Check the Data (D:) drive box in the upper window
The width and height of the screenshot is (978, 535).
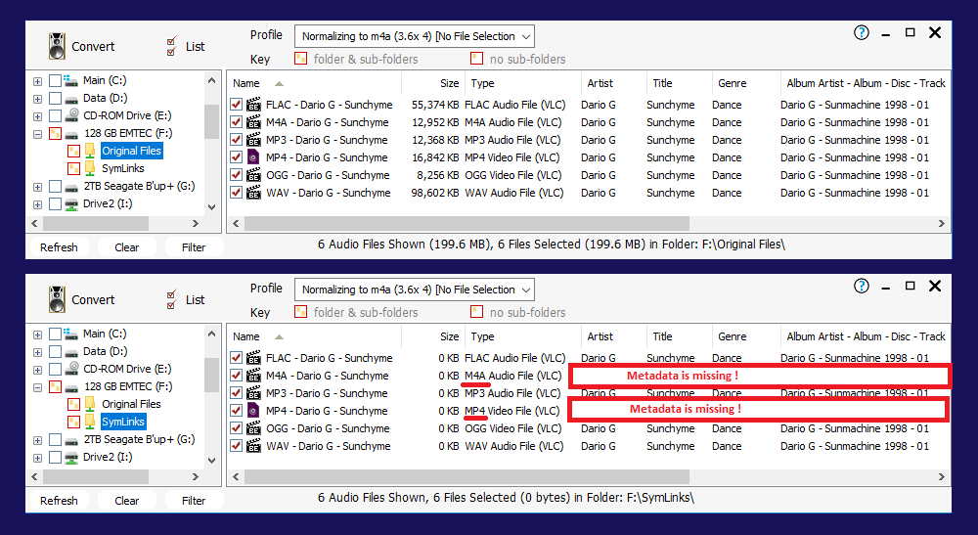[x=55, y=98]
